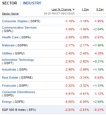Click Energy's +2.94% five-day value
This screenshot has height=115, width=106.
(x=98, y=102)
